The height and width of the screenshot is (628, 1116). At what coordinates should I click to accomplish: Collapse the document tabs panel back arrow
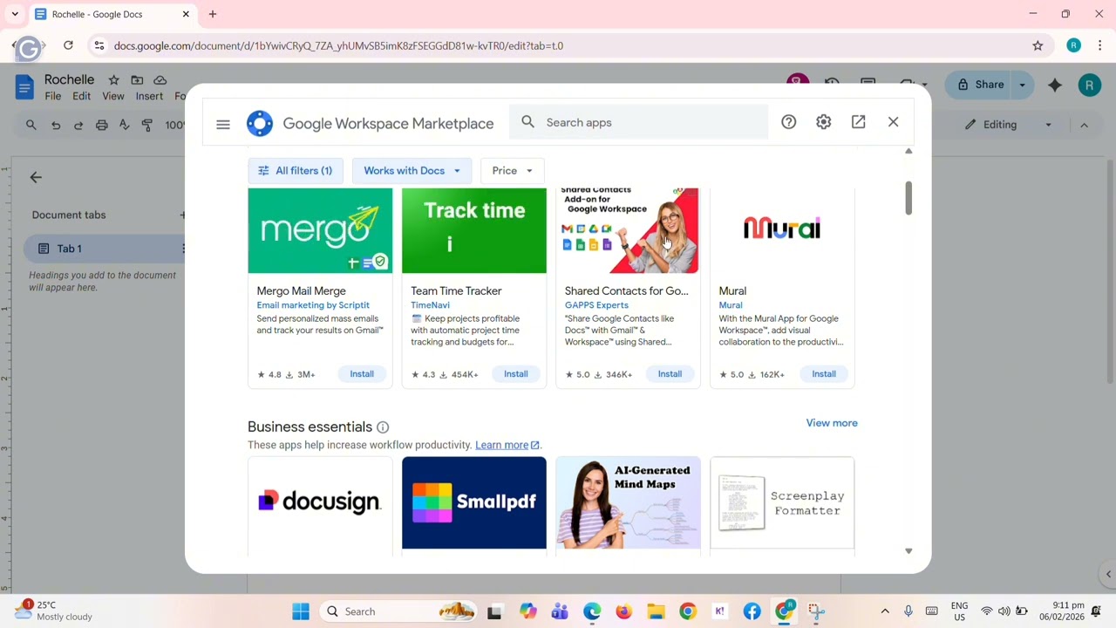36,177
